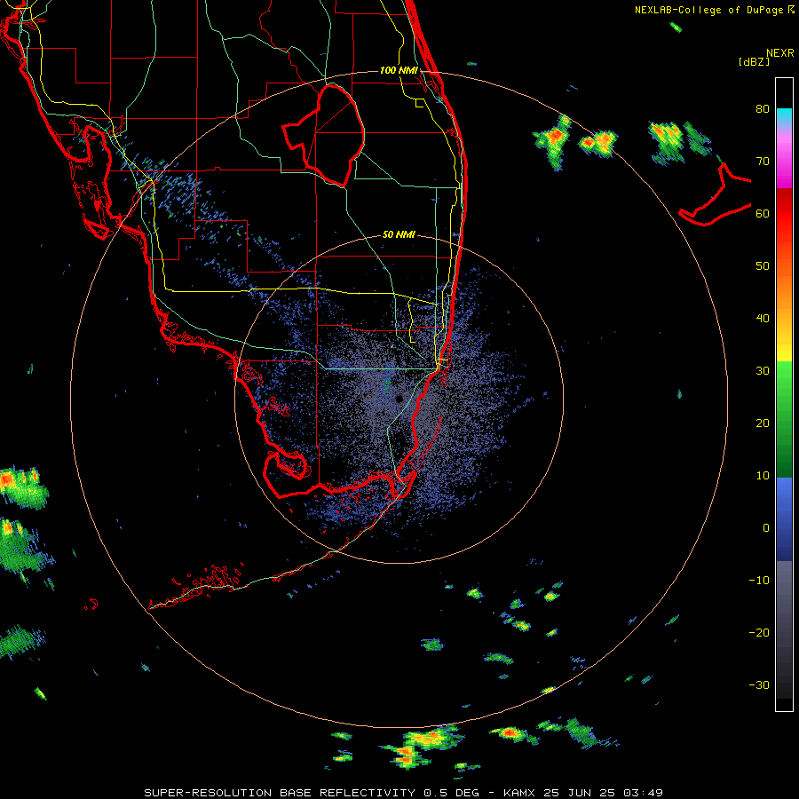Click the NEXR label above the color scale
This screenshot has height=799, width=799.
pos(780,53)
